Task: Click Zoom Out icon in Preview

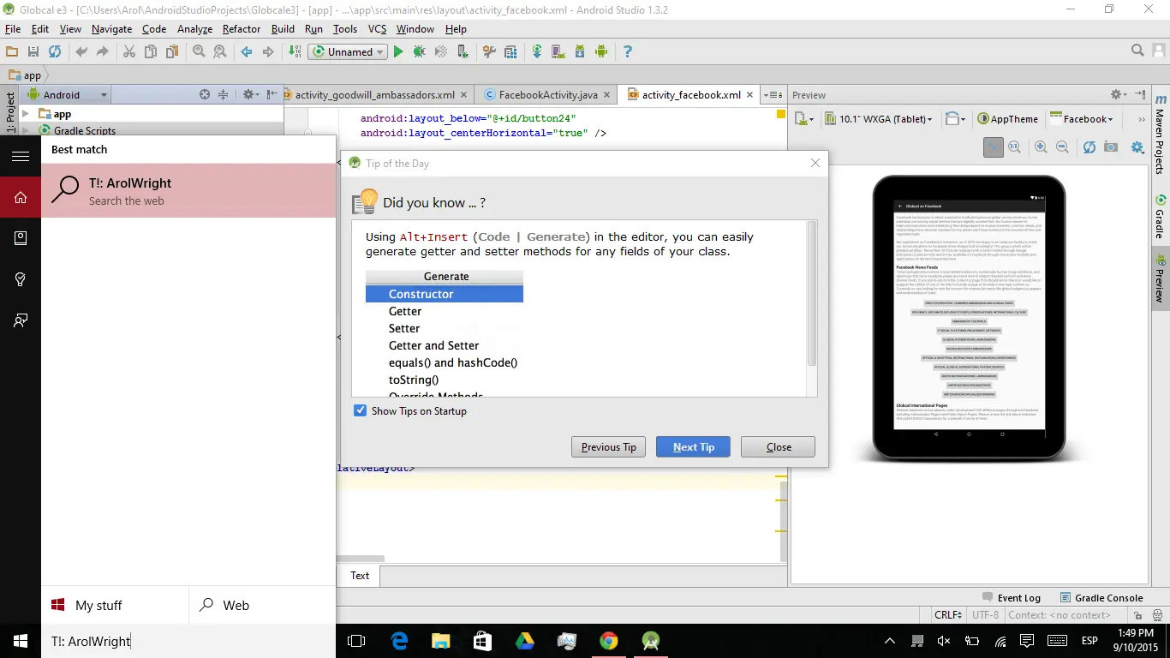Action: click(1061, 147)
